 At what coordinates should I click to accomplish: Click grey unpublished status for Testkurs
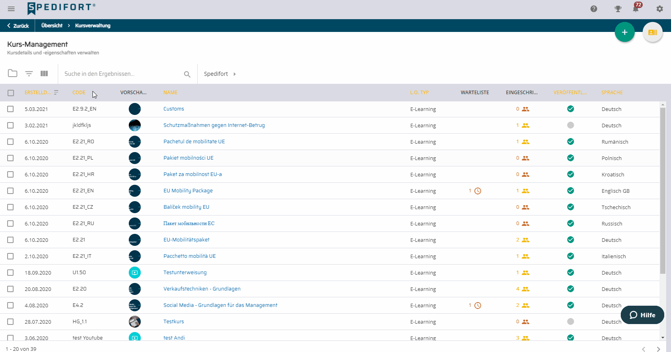click(571, 322)
